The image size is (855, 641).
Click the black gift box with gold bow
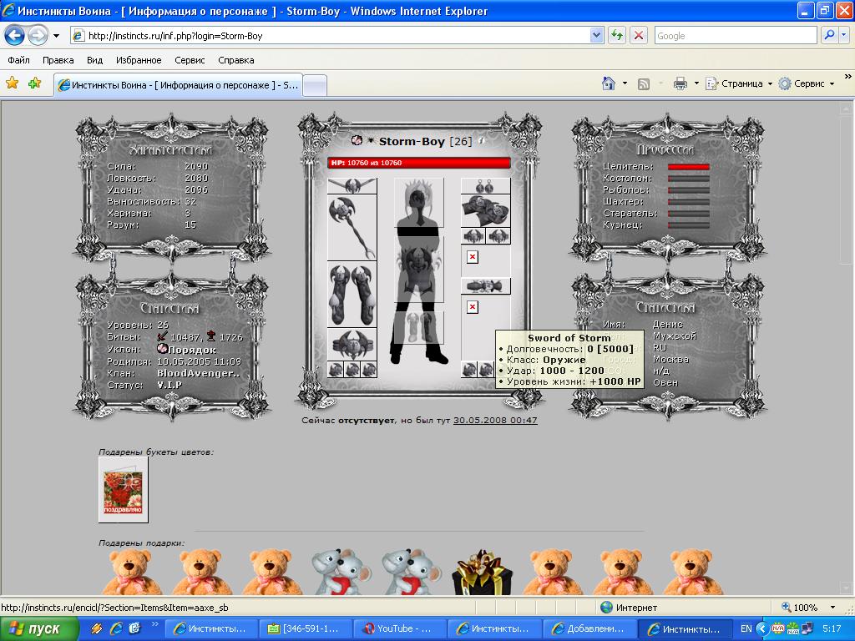click(482, 572)
